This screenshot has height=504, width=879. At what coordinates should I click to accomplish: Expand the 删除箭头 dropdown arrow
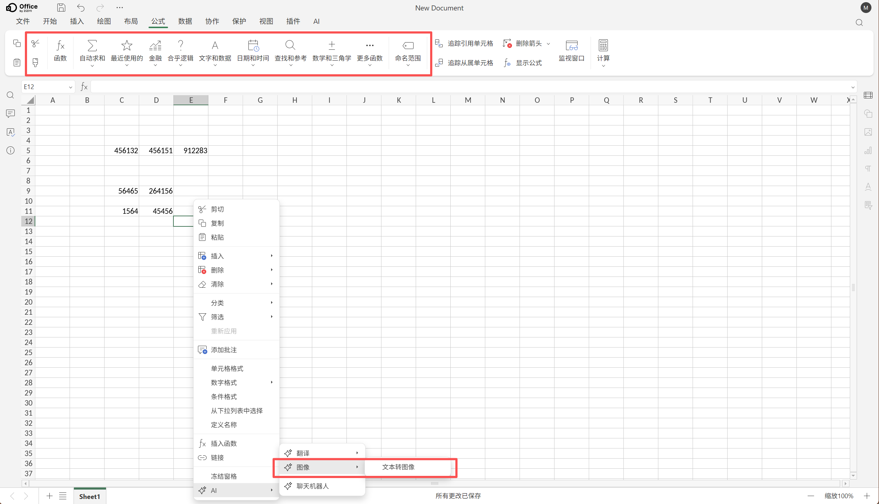coord(549,44)
